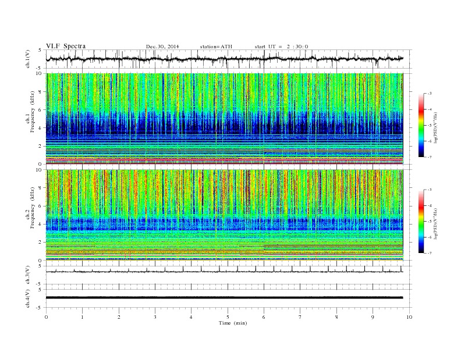Click the ch.1 voltage waveform trace

click(x=224, y=59)
